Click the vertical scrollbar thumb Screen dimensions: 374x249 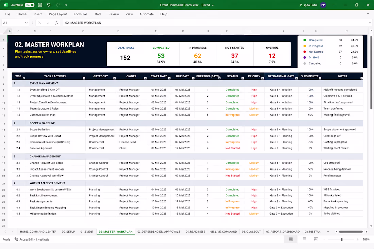coord(371,72)
